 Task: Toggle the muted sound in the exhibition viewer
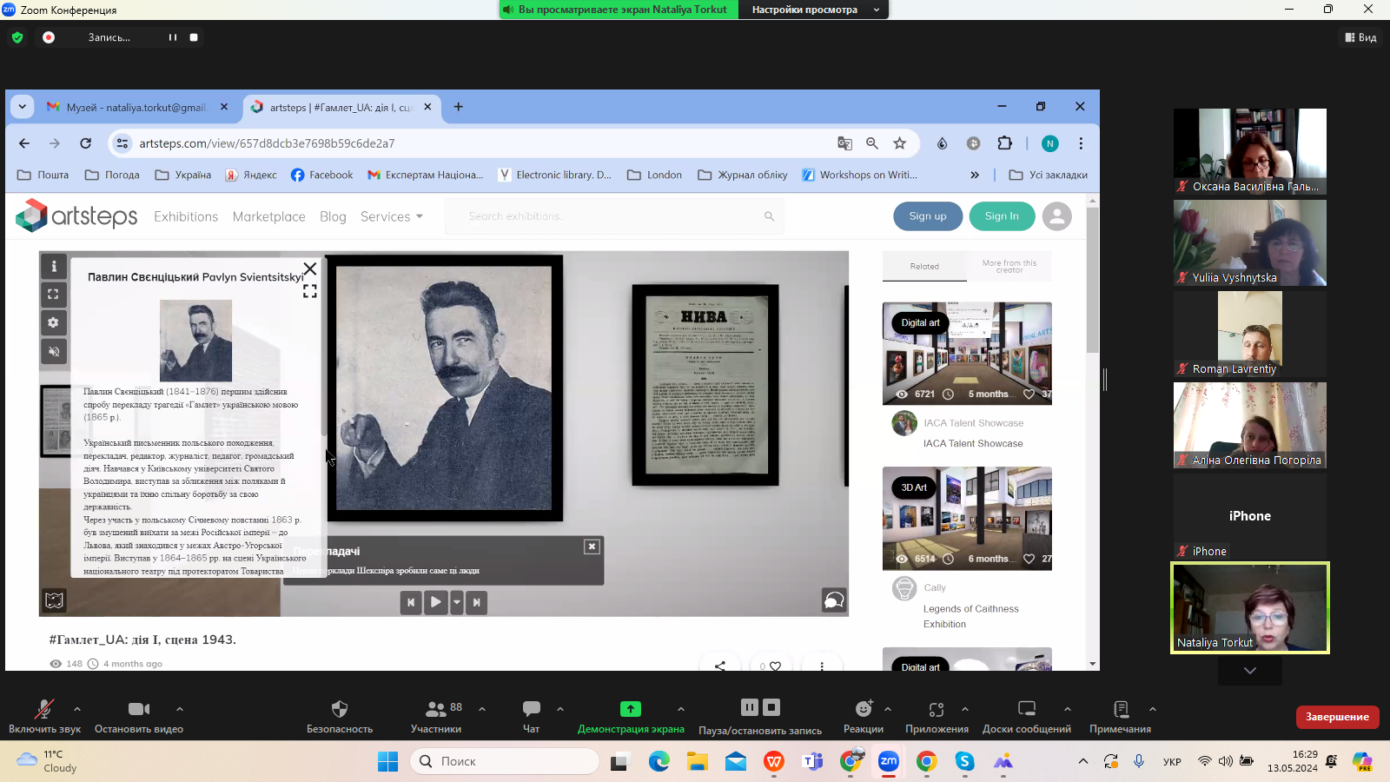[54, 351]
